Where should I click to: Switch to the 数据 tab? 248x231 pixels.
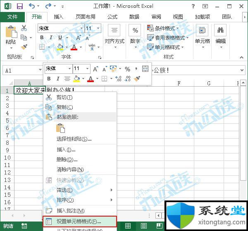pyautogui.click(x=134, y=17)
